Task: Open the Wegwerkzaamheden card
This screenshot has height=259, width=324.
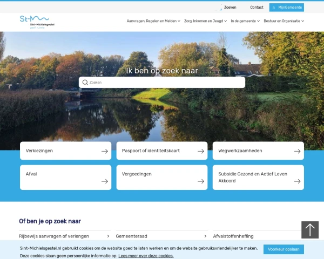Action: tap(258, 151)
